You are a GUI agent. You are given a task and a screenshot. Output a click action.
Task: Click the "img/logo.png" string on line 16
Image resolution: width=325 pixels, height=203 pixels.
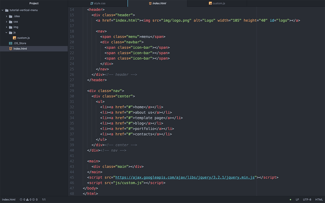(176, 21)
